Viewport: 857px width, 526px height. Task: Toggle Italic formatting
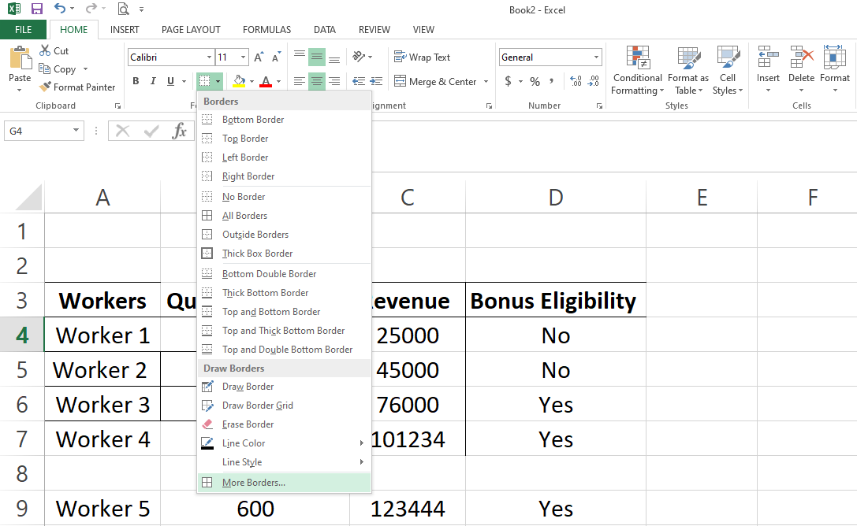tap(153, 81)
